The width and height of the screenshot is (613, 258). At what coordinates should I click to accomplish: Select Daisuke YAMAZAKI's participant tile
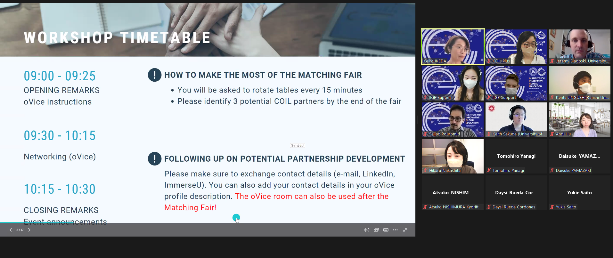tap(579, 156)
